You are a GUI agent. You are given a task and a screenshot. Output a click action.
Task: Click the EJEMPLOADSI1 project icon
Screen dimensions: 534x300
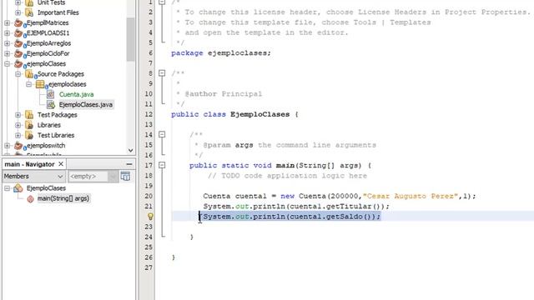[18, 33]
